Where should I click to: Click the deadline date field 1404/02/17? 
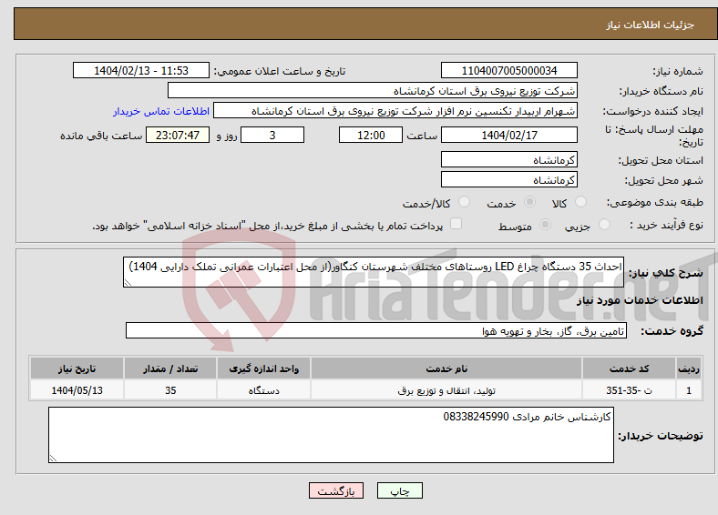pyautogui.click(x=509, y=135)
